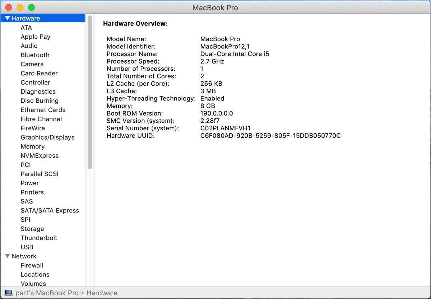Click the sidebar vertical scrollbar
This screenshot has width=431, height=299.
pyautogui.click(x=90, y=92)
